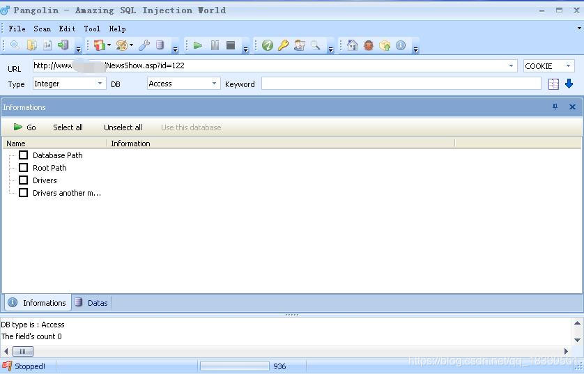Image resolution: width=584 pixels, height=374 pixels.
Task: Click the red flag Stopped status icon
Action: (7, 366)
